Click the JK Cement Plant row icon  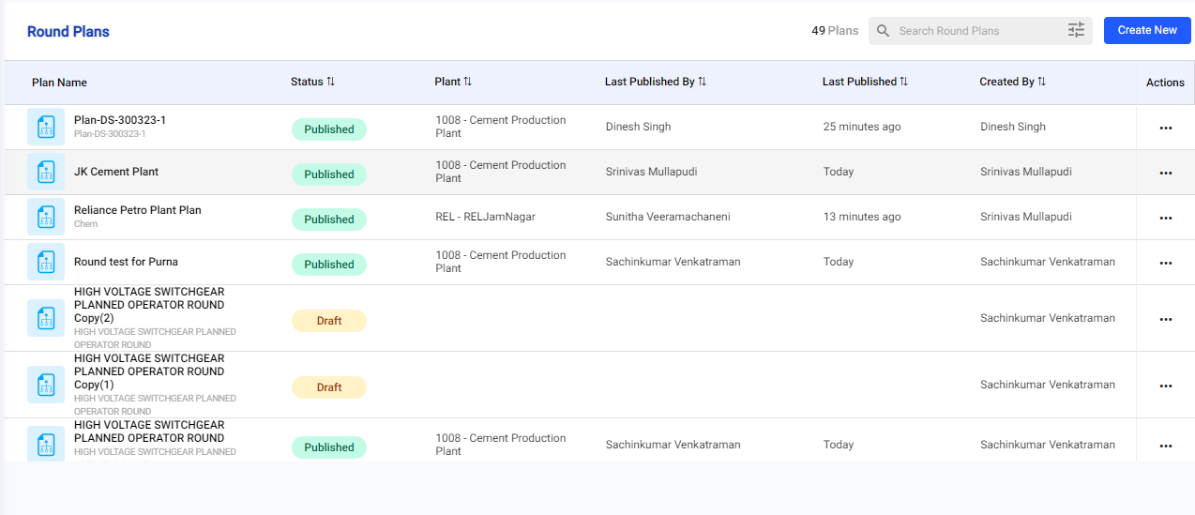coord(46,172)
